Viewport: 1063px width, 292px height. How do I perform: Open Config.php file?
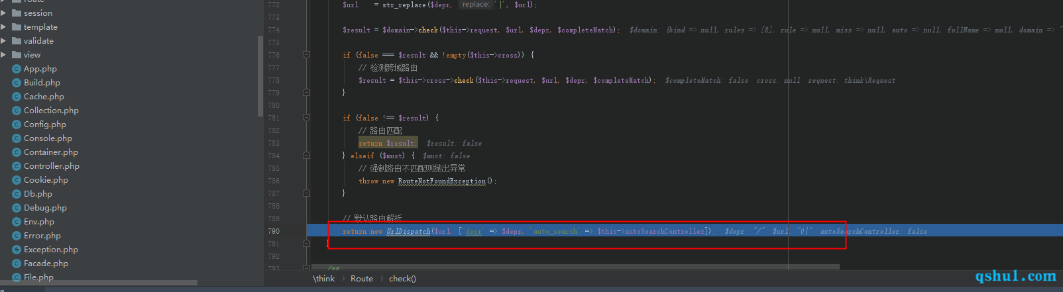[x=45, y=124]
